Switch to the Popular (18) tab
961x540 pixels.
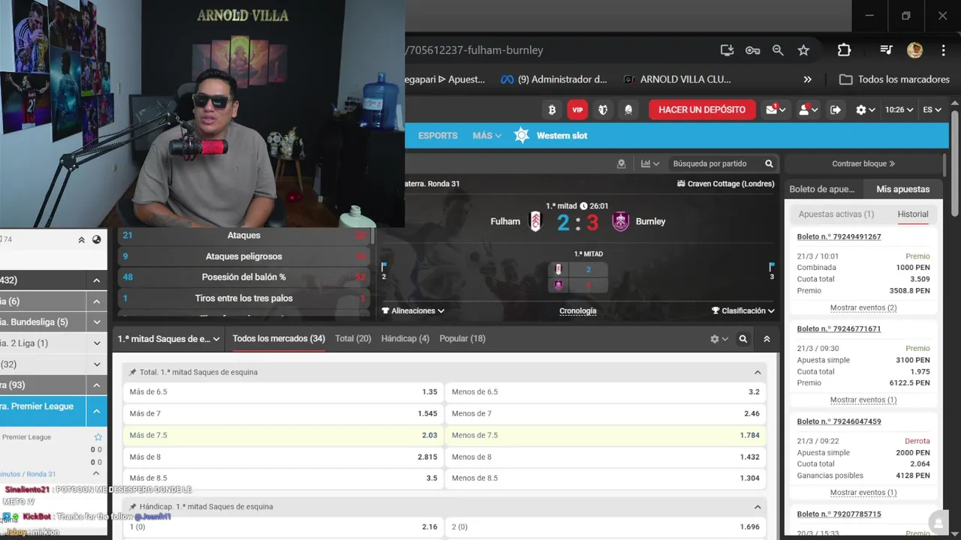coord(462,338)
